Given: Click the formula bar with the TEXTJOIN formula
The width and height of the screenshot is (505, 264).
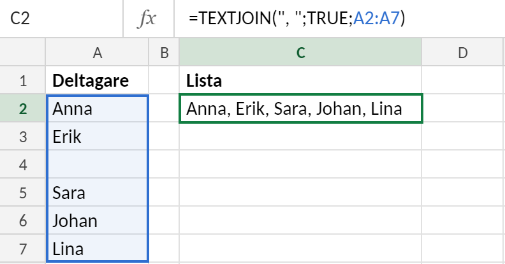Looking at the screenshot, I should (x=339, y=18).
